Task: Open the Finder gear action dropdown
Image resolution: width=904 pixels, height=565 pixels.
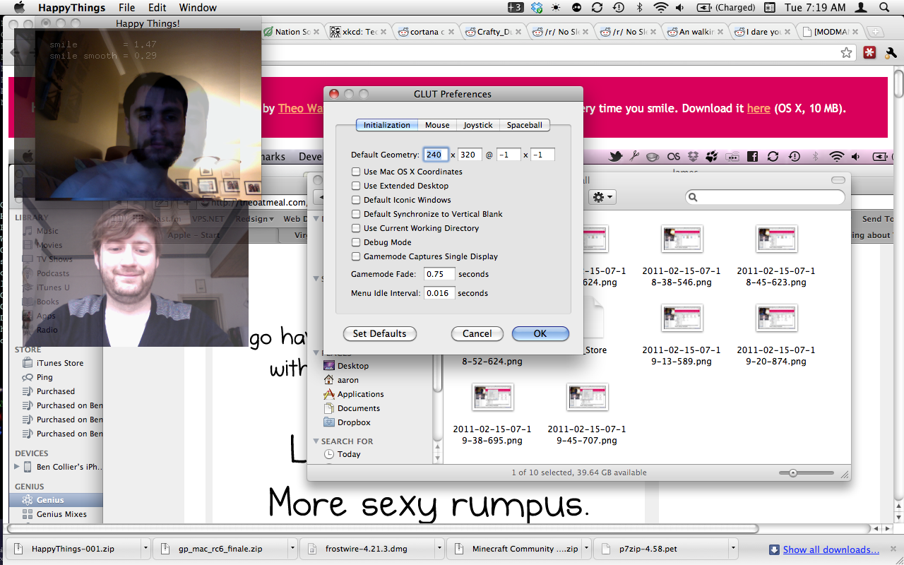Action: [x=602, y=198]
